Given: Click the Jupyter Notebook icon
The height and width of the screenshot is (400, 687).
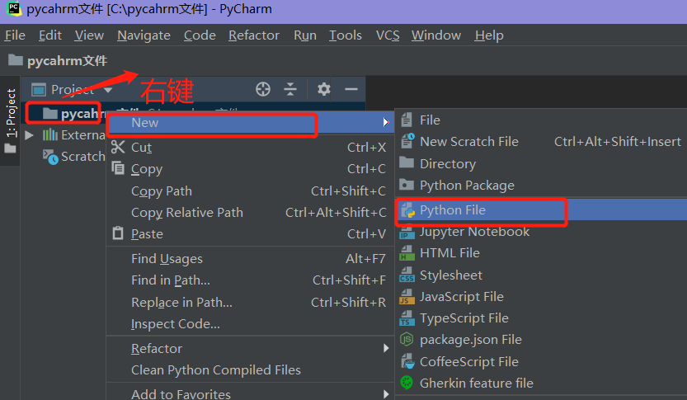Looking at the screenshot, I should [407, 233].
